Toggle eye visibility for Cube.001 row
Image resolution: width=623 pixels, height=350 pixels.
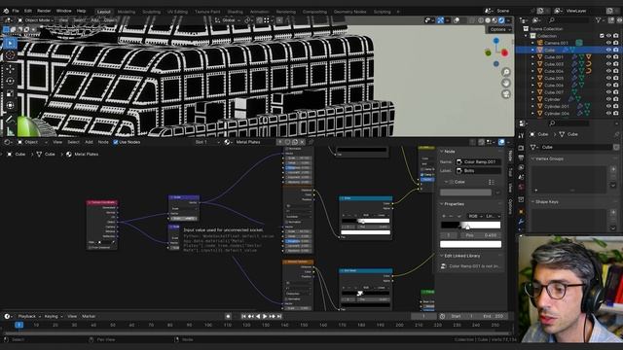pyautogui.click(x=608, y=57)
